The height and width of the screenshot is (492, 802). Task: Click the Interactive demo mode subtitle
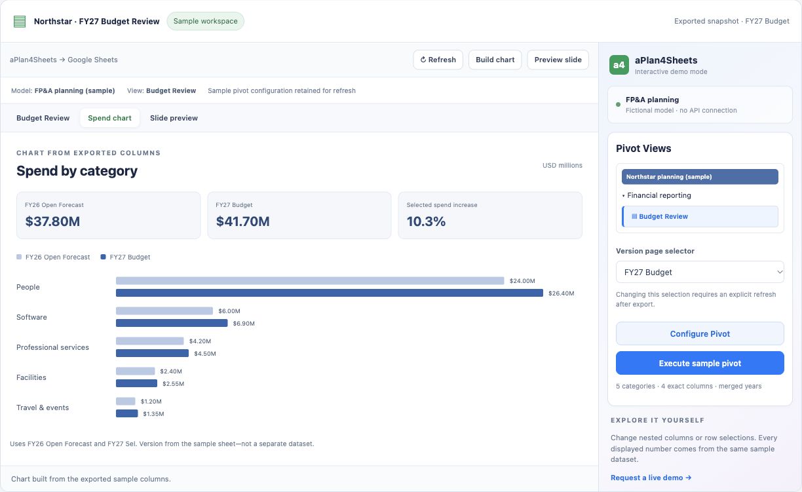tap(671, 71)
